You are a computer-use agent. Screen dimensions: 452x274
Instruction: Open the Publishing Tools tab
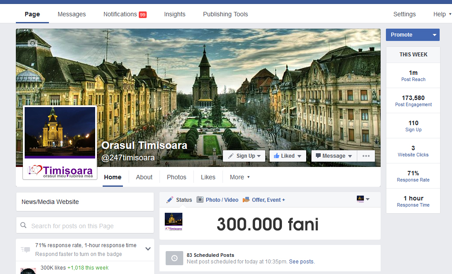pos(225,14)
